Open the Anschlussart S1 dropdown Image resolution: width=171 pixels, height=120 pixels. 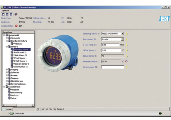[123, 39]
